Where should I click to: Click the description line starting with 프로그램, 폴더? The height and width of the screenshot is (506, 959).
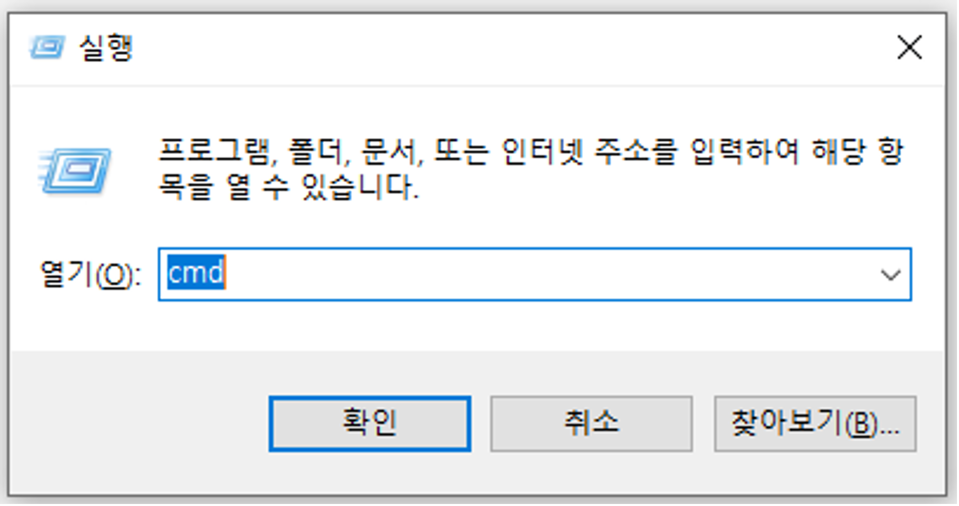click(x=531, y=152)
